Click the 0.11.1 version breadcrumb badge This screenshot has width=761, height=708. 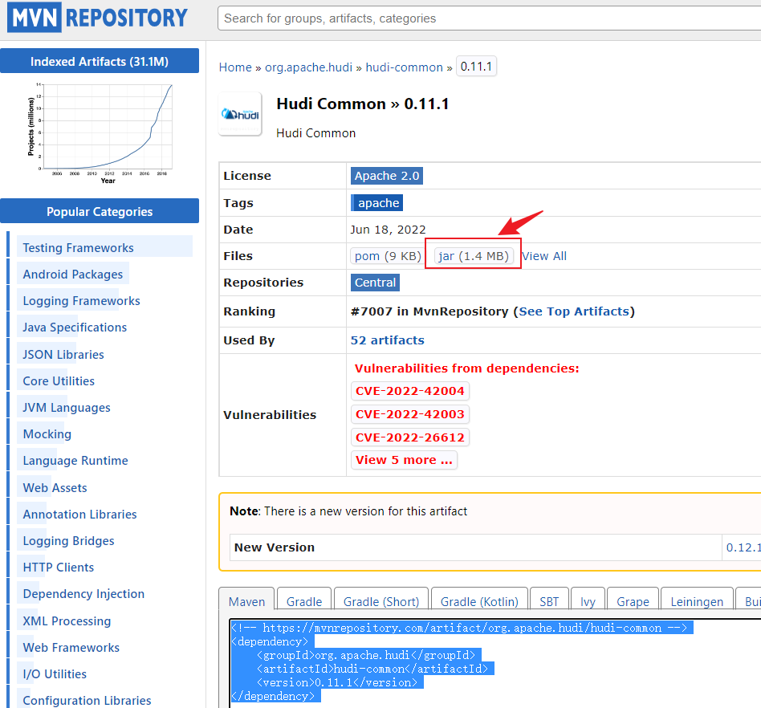click(x=476, y=67)
